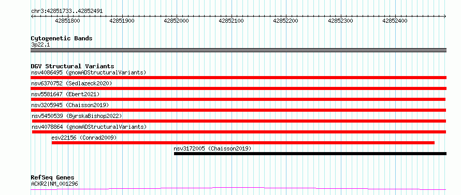Screen dimensions: 461x195
Task: Click the gray 3p22.1 cytogenetic band
Action: tap(238, 50)
